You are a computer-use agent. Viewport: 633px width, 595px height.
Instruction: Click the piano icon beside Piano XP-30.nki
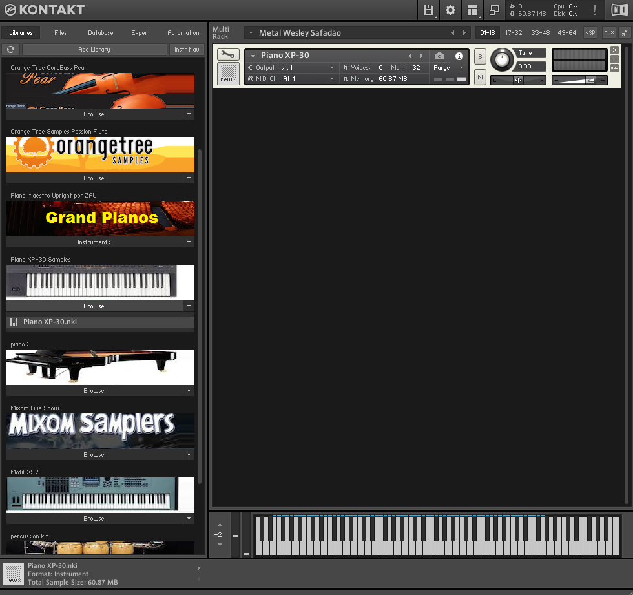14,322
